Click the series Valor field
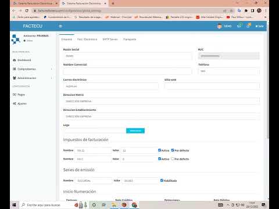This screenshot has width=279, height=209. click(x=140, y=181)
